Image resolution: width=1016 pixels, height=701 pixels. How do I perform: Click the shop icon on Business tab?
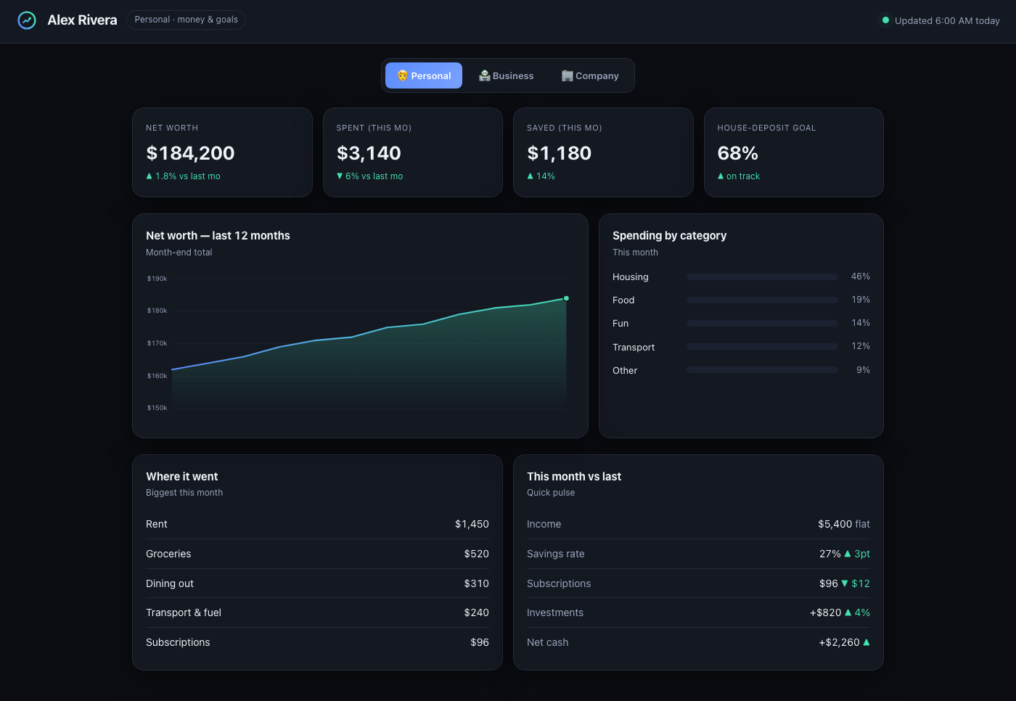485,75
